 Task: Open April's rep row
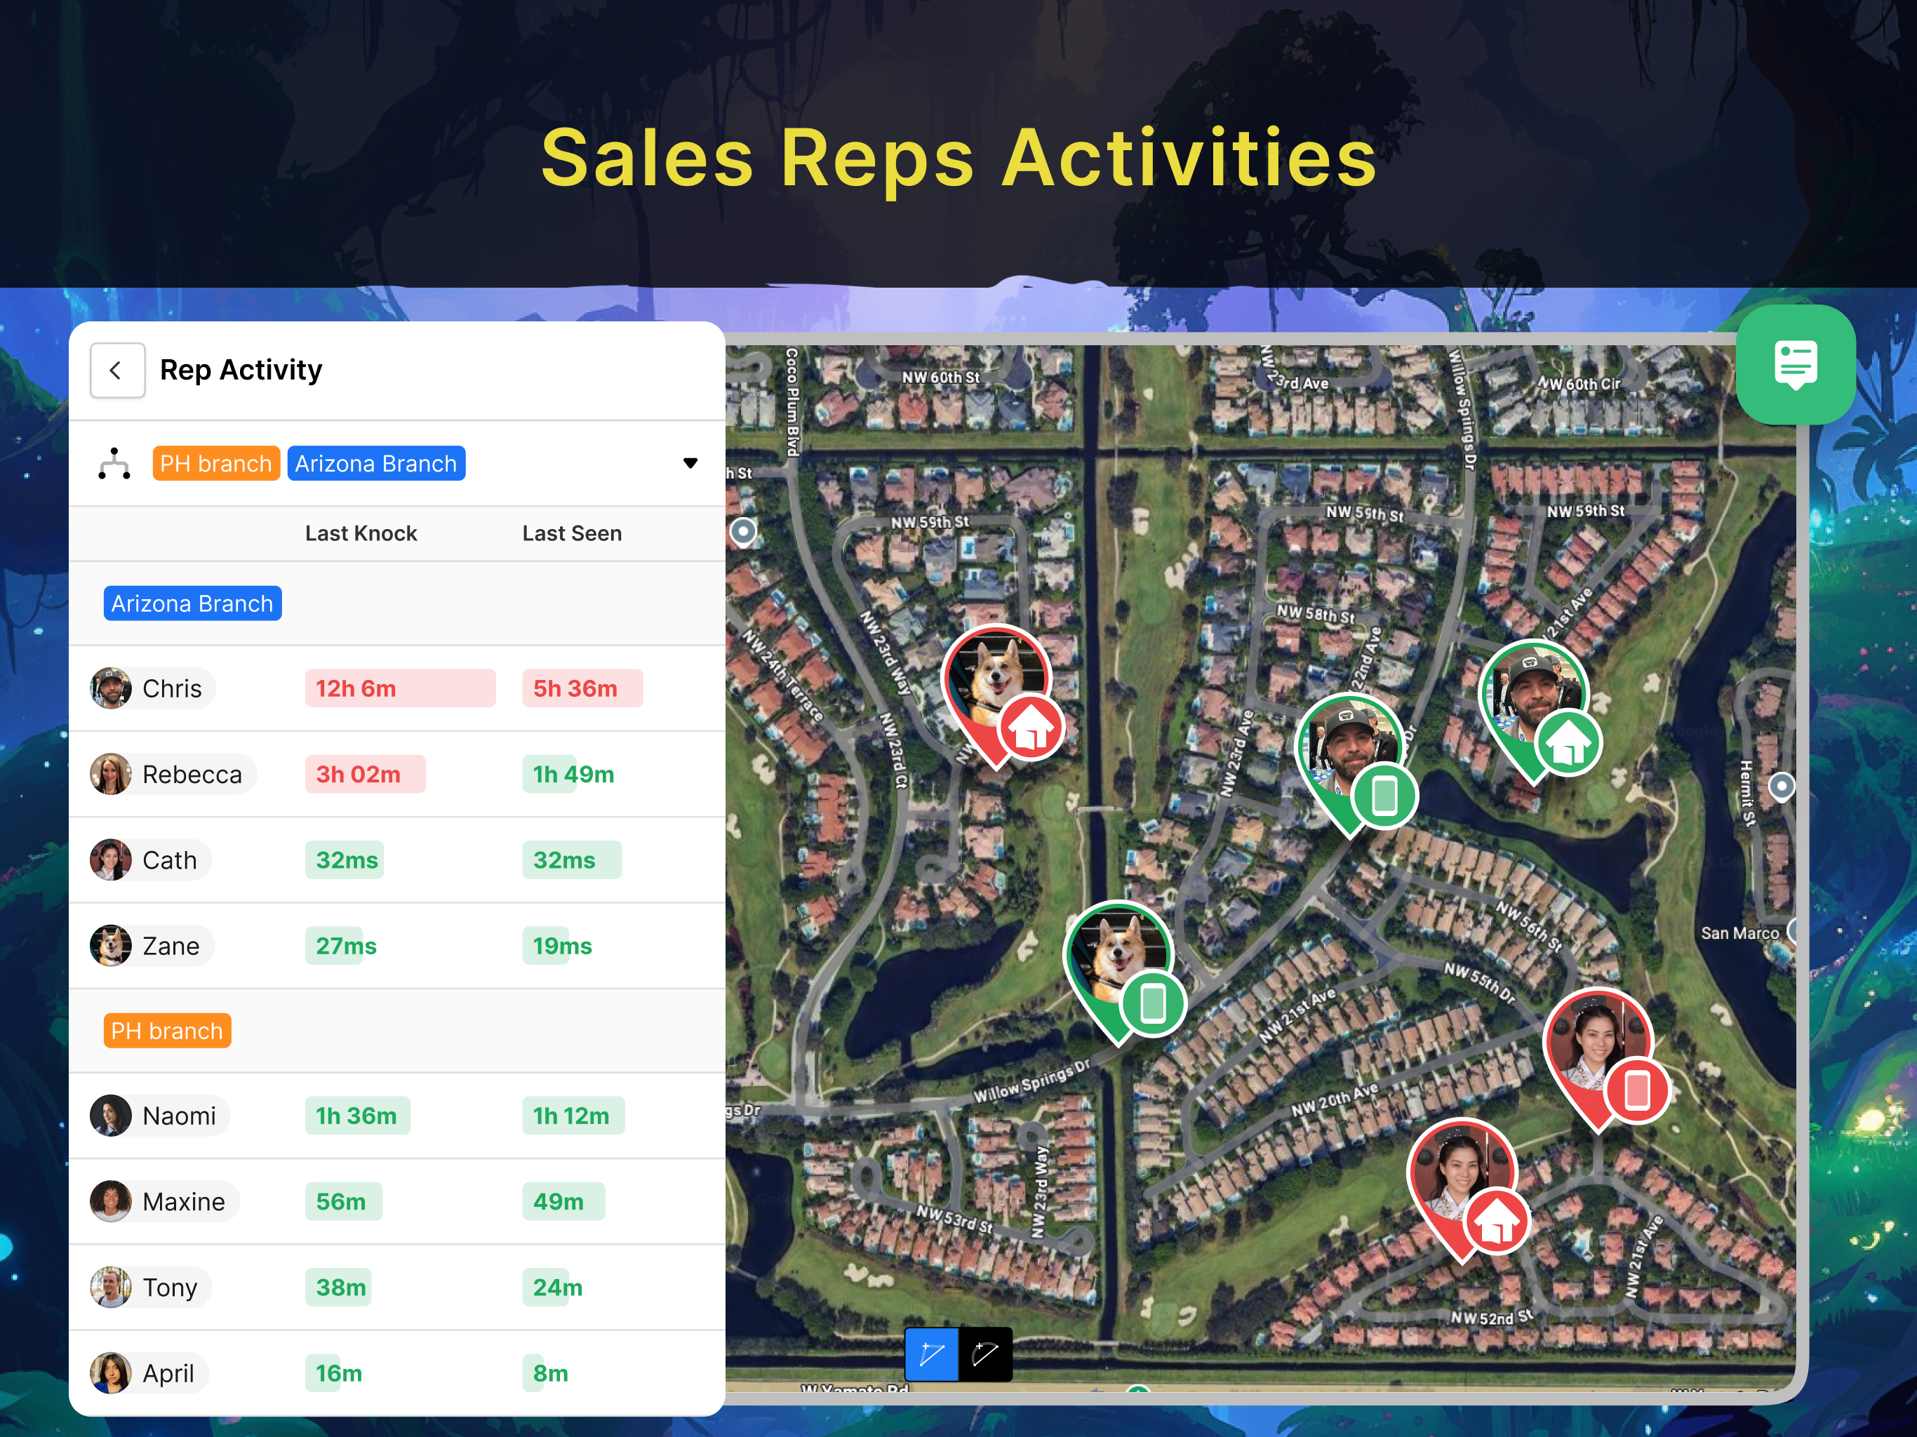[397, 1373]
